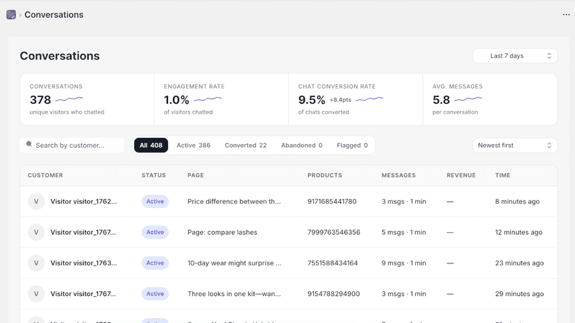Show the Abandoned conversations tab

pos(302,146)
